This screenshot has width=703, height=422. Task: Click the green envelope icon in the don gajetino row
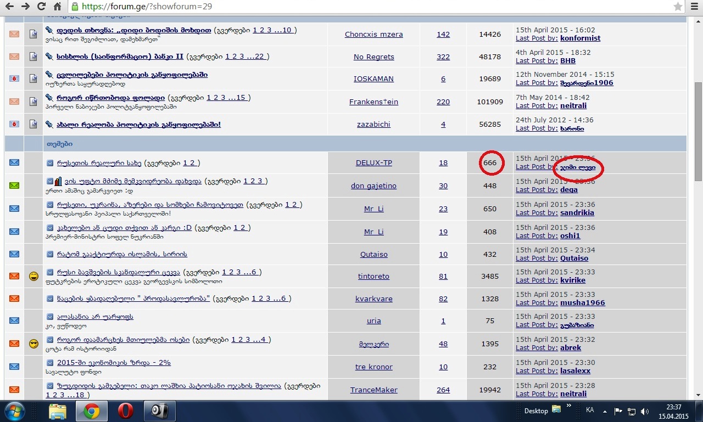pos(14,185)
